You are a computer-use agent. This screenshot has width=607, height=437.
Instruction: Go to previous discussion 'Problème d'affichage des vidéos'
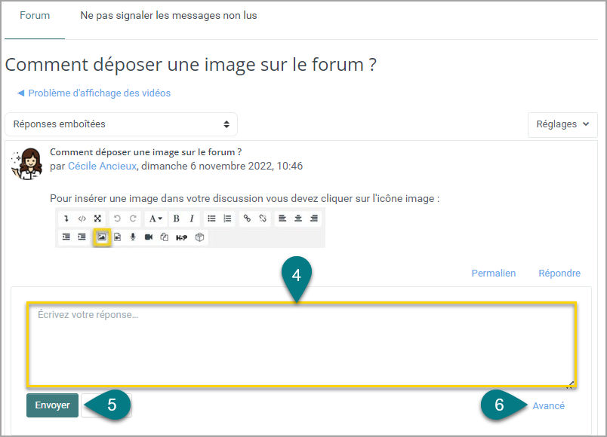click(94, 93)
